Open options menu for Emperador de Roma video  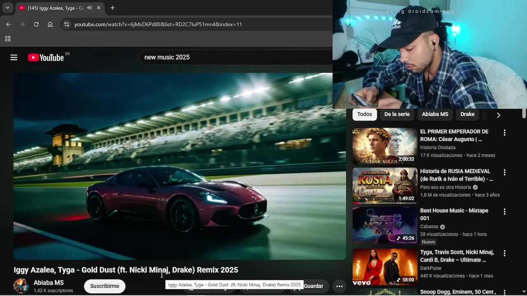click(x=504, y=133)
